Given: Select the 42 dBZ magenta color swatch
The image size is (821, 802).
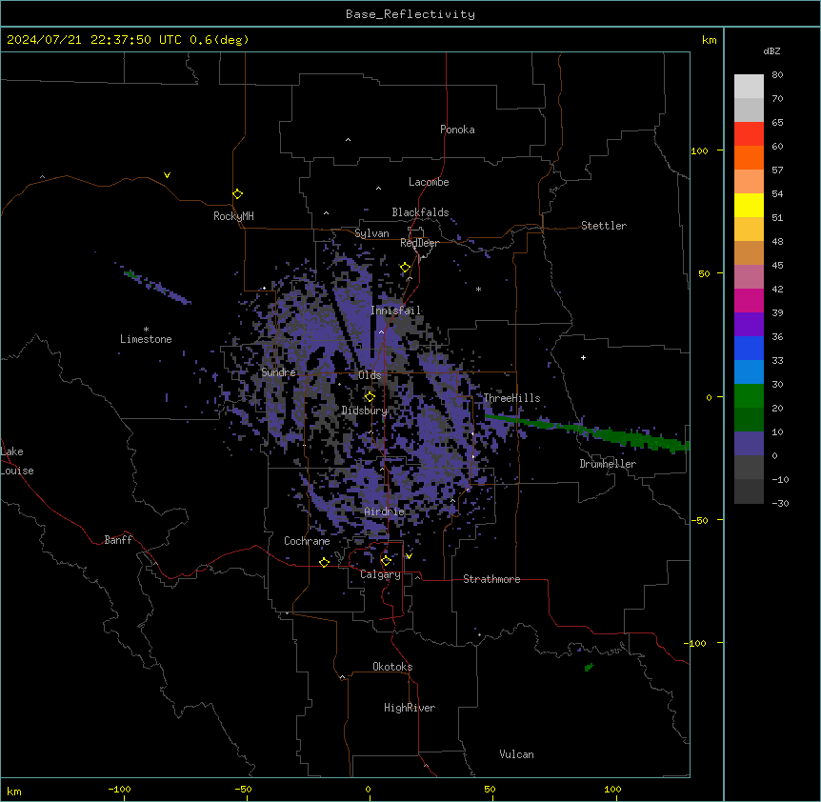Looking at the screenshot, I should (749, 300).
